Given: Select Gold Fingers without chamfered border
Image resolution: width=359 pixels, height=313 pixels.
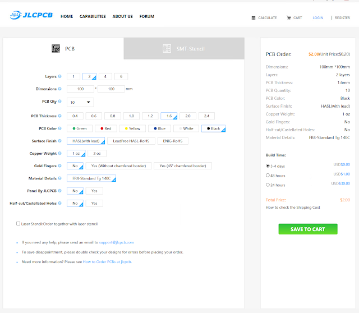Looking at the screenshot, I should tap(118, 166).
